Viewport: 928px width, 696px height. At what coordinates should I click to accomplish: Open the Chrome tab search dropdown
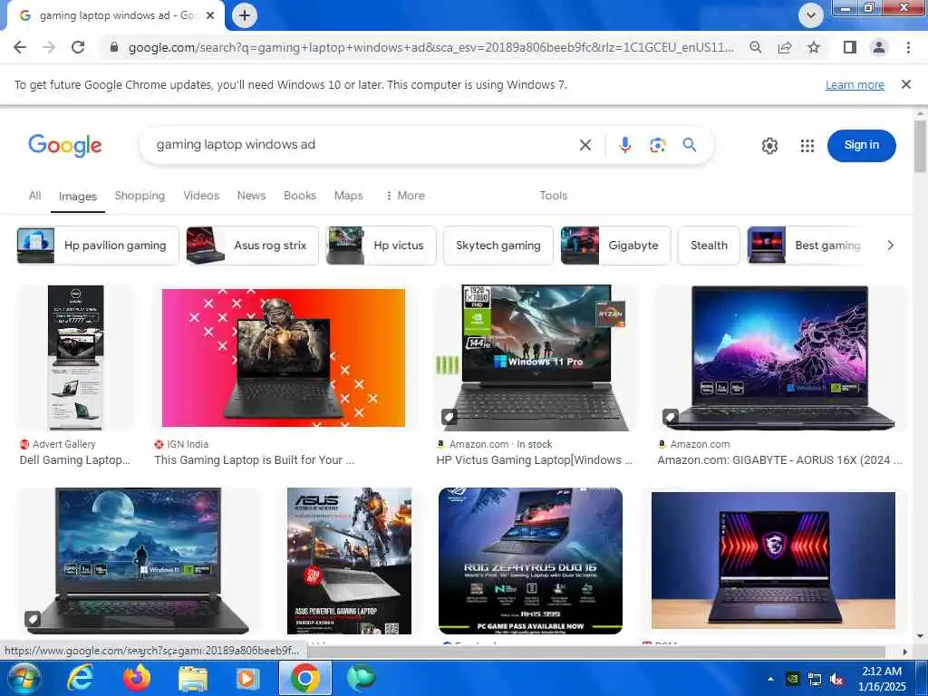tap(810, 15)
